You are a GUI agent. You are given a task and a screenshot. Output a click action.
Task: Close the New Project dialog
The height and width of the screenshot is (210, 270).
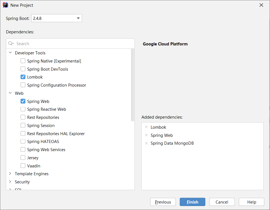[x=261, y=5]
